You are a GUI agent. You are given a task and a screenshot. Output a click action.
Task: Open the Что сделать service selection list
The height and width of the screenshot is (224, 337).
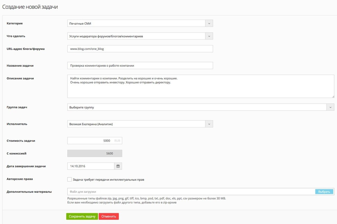click(x=136, y=36)
